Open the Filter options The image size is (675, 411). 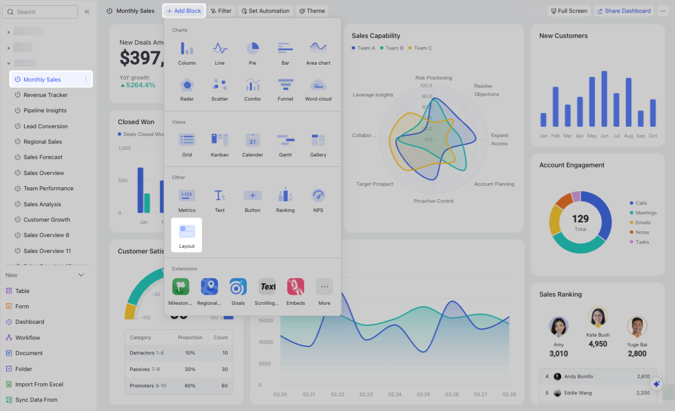click(221, 11)
